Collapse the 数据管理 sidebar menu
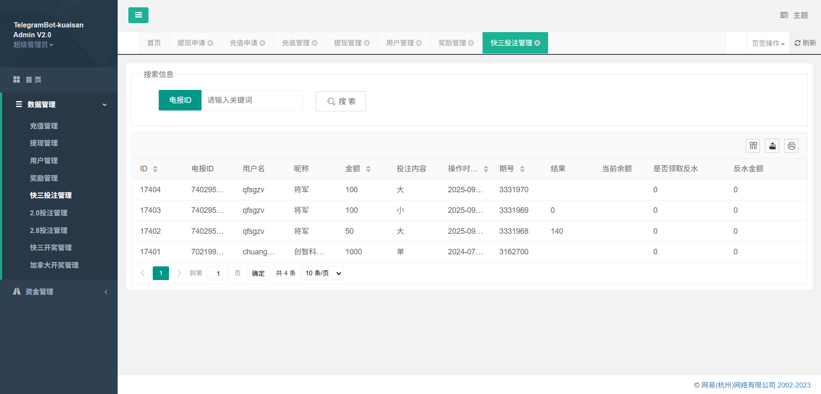The width and height of the screenshot is (821, 394). [60, 104]
